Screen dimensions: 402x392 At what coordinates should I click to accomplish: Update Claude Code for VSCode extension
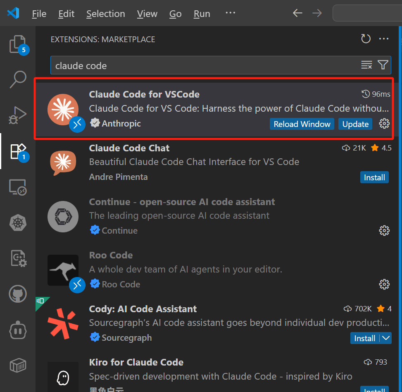[355, 124]
